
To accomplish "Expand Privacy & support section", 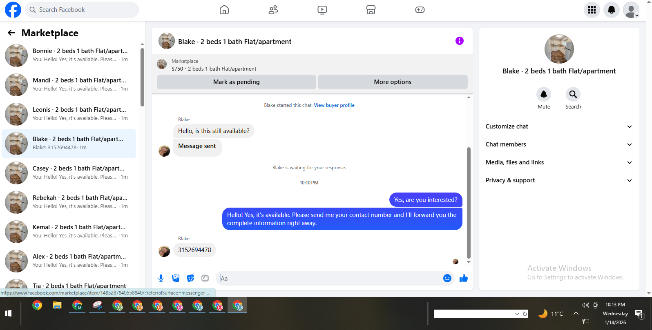I will pos(559,180).
